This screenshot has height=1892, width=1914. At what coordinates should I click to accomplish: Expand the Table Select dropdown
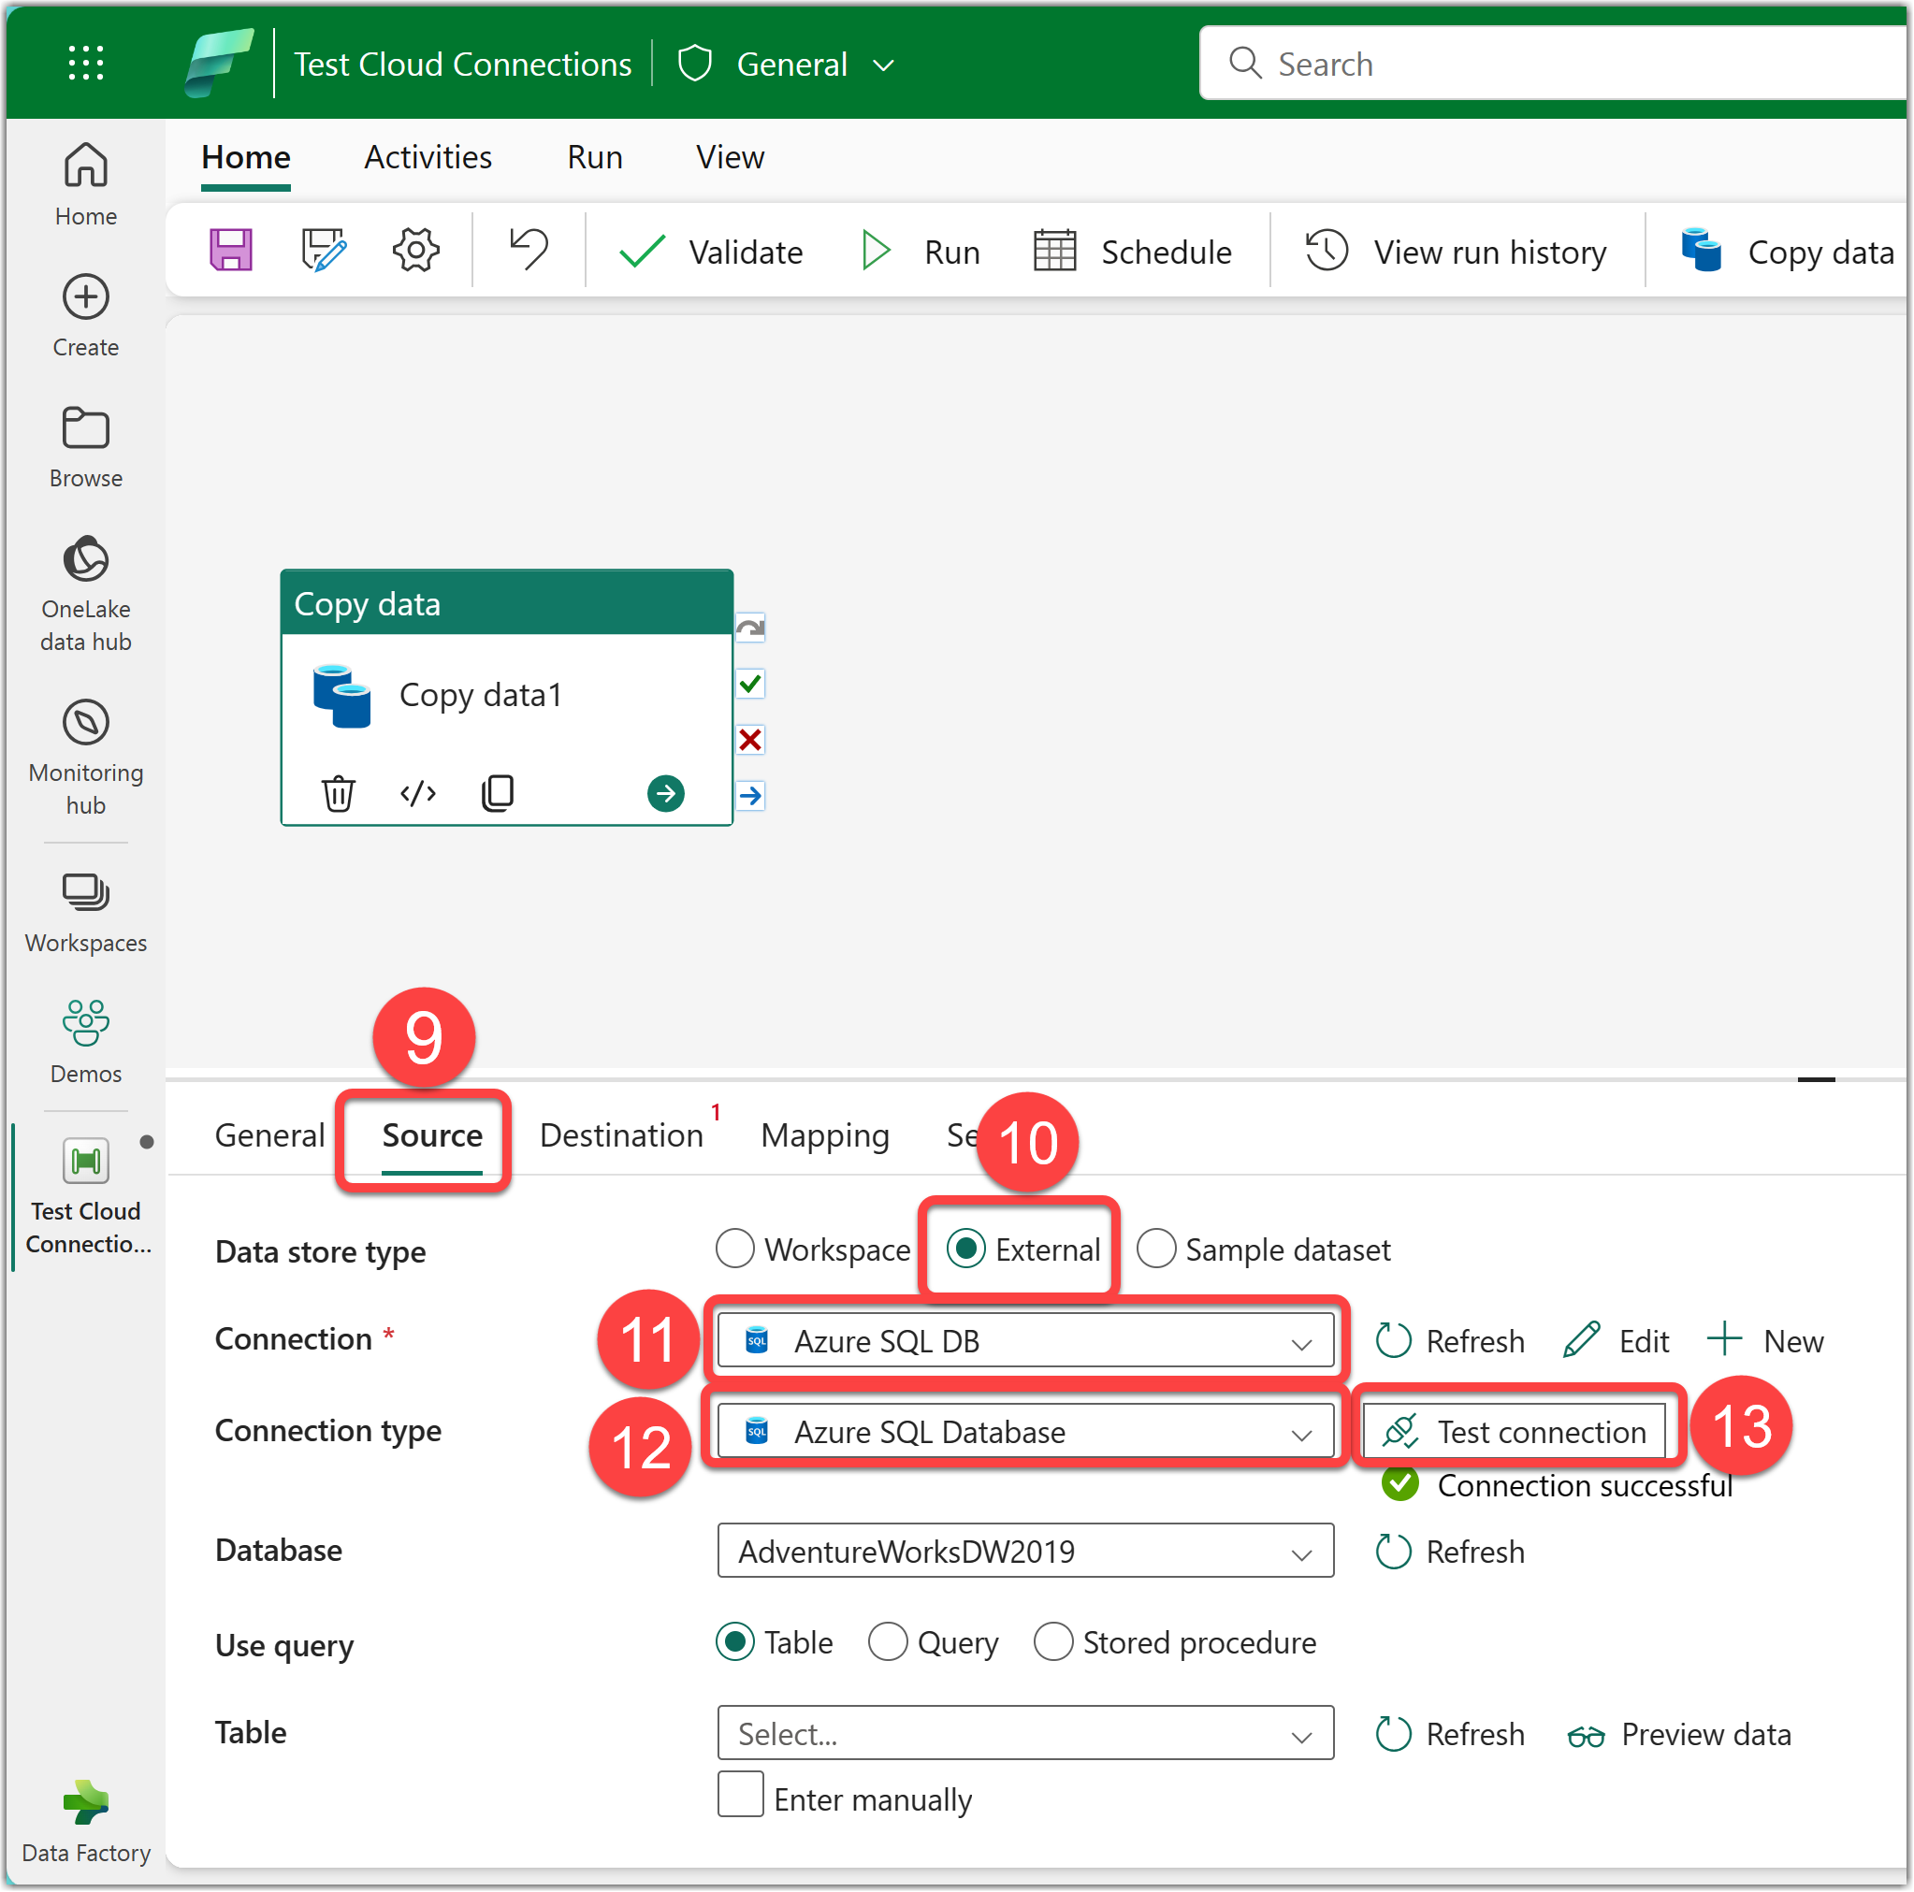coord(1025,1734)
